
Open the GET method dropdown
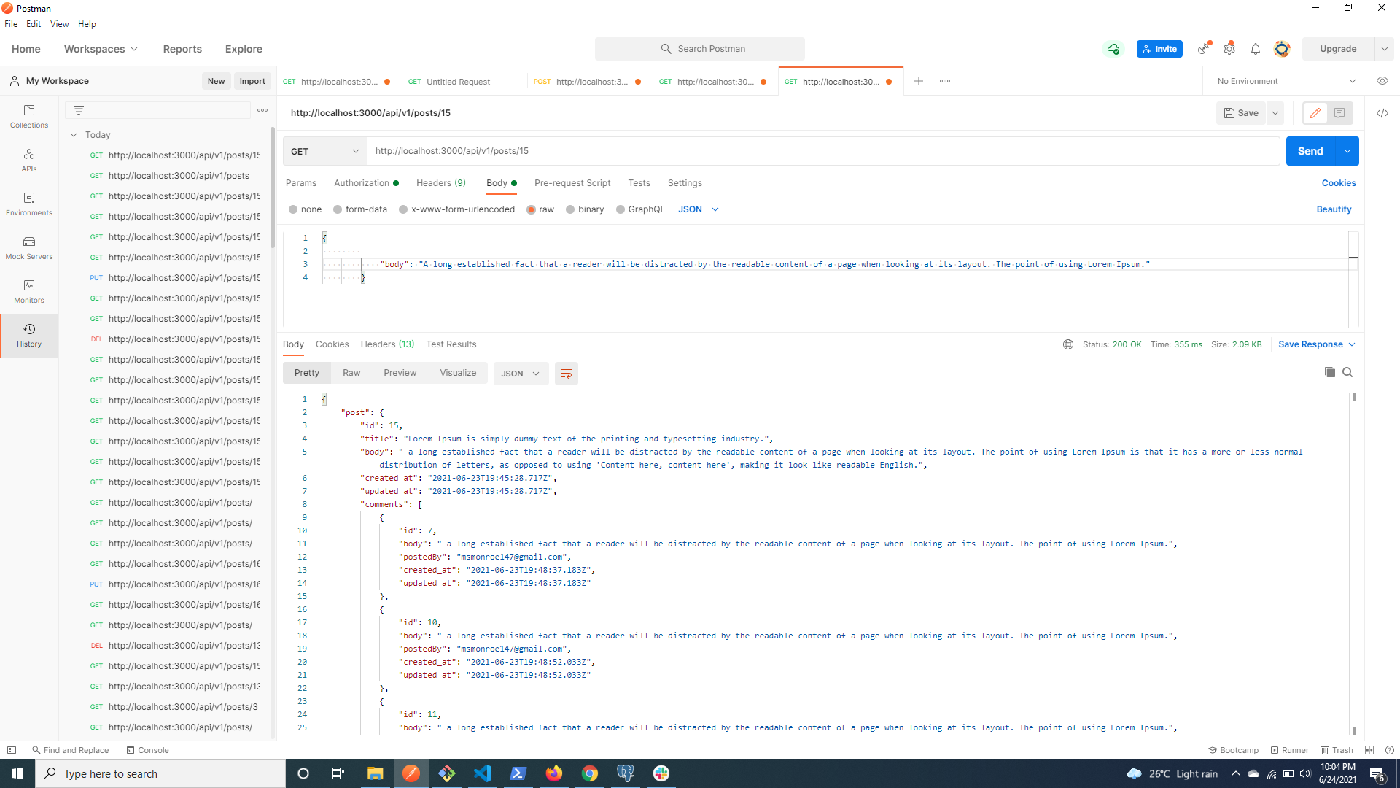point(324,151)
